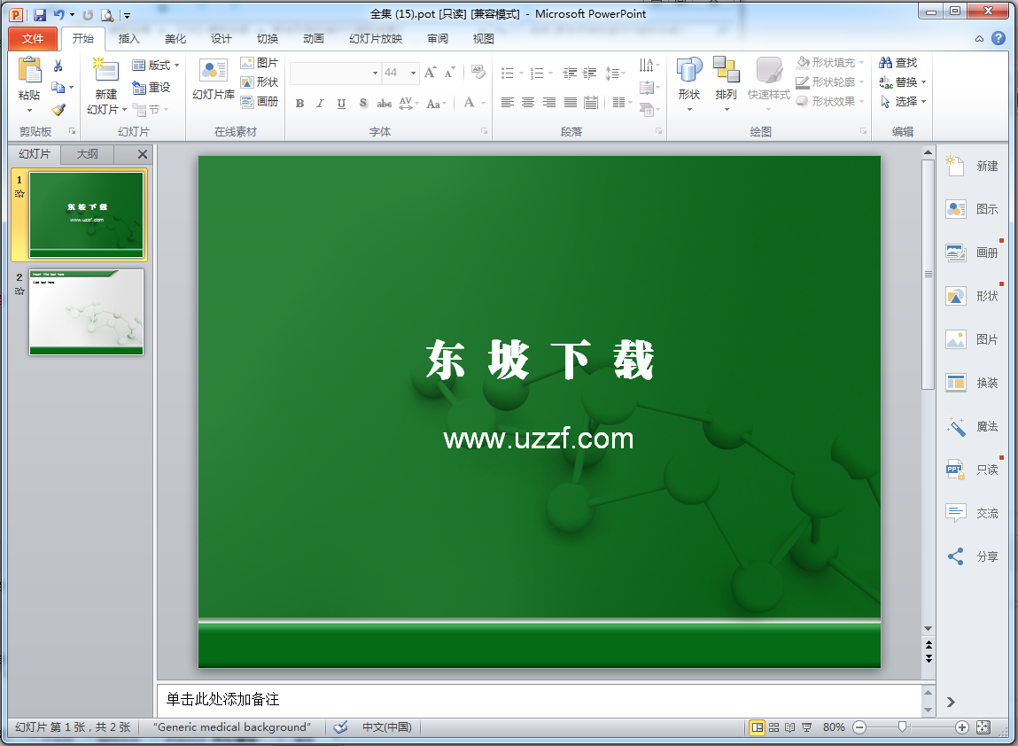
Task: Click Fit slide to window button
Action: pos(983,727)
